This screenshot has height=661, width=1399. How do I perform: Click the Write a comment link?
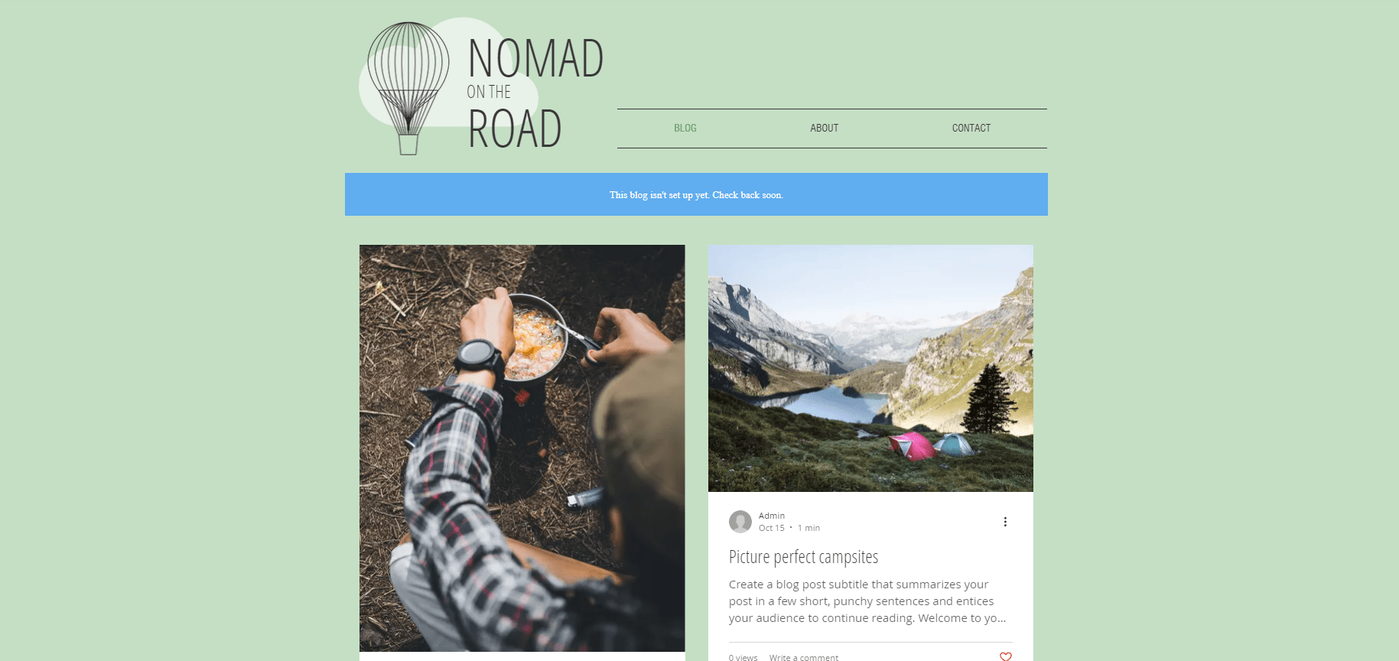coord(804,657)
